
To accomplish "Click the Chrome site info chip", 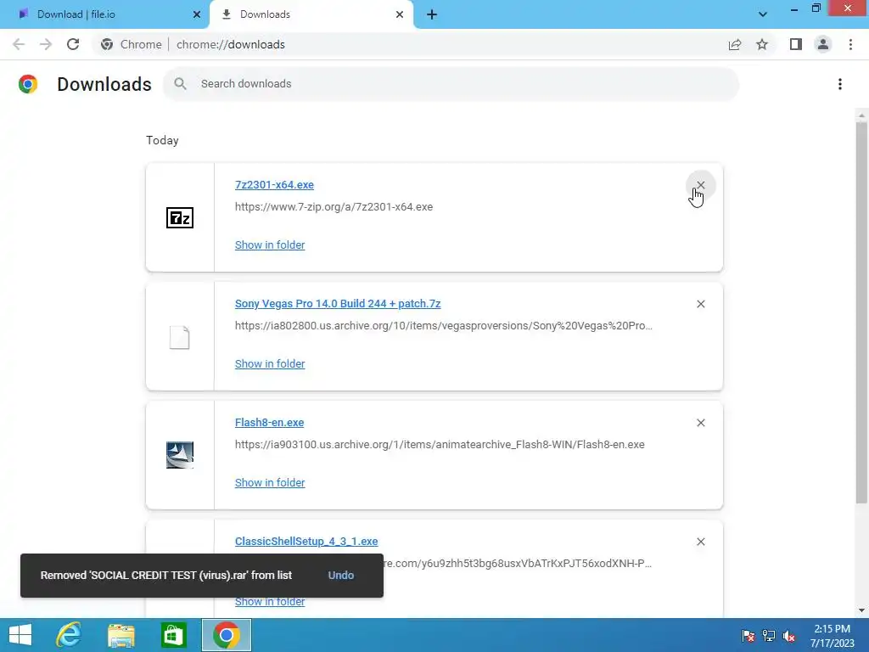I will (132, 44).
